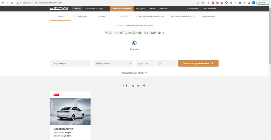Click the Тип кузова: седан text
This screenshot has height=140, width=271.
coord(62,132)
